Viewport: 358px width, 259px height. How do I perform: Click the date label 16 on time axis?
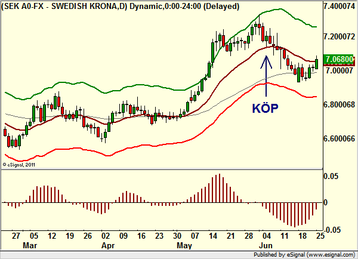141,236
